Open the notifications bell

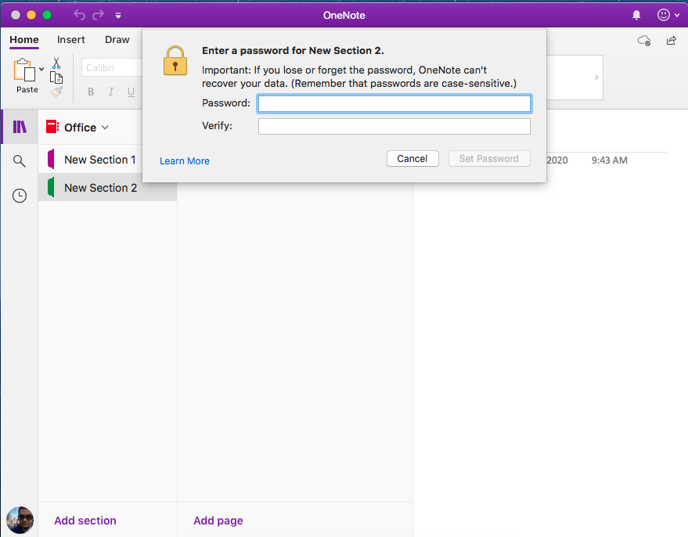[x=636, y=16]
